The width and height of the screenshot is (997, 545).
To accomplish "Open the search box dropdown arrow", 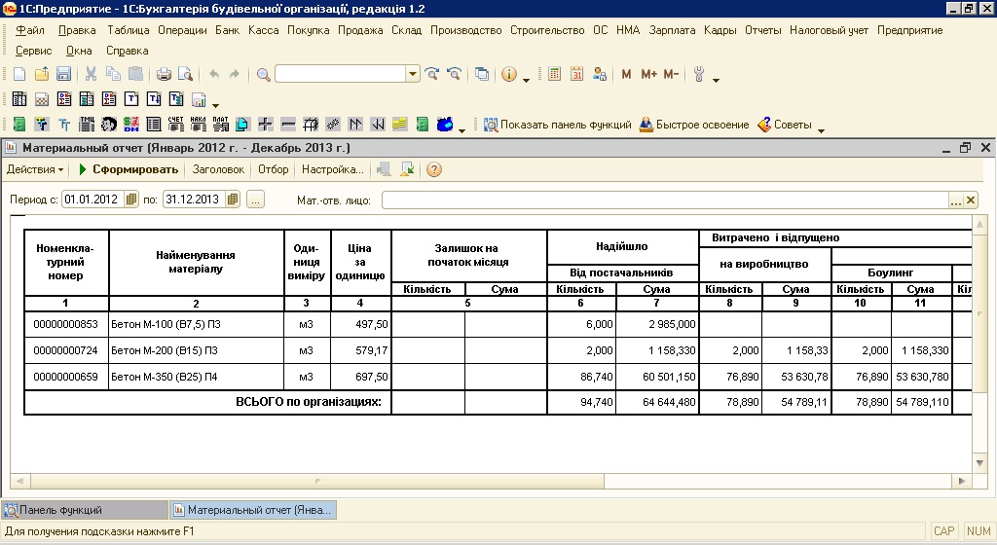I will point(413,74).
